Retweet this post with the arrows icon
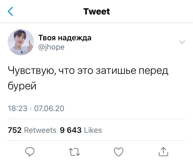193x163 pixels. [x=74, y=152]
